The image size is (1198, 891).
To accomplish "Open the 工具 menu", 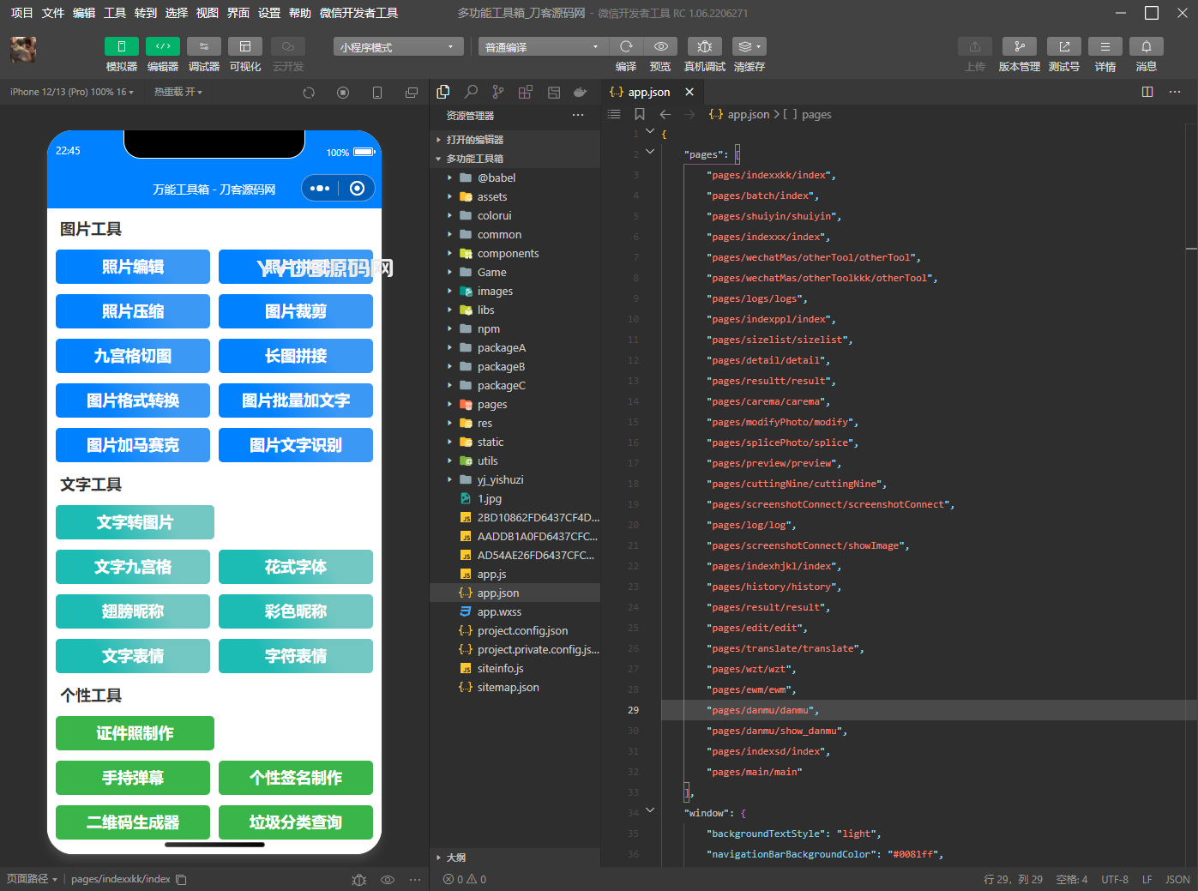I will pyautogui.click(x=115, y=13).
